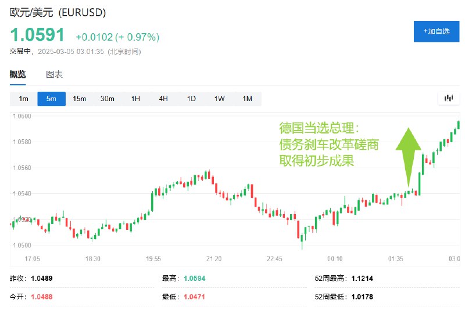This screenshot has width=465, height=314.
Task: Click the change value +0.0102 (+ 0.97%)
Action: pyautogui.click(x=117, y=37)
